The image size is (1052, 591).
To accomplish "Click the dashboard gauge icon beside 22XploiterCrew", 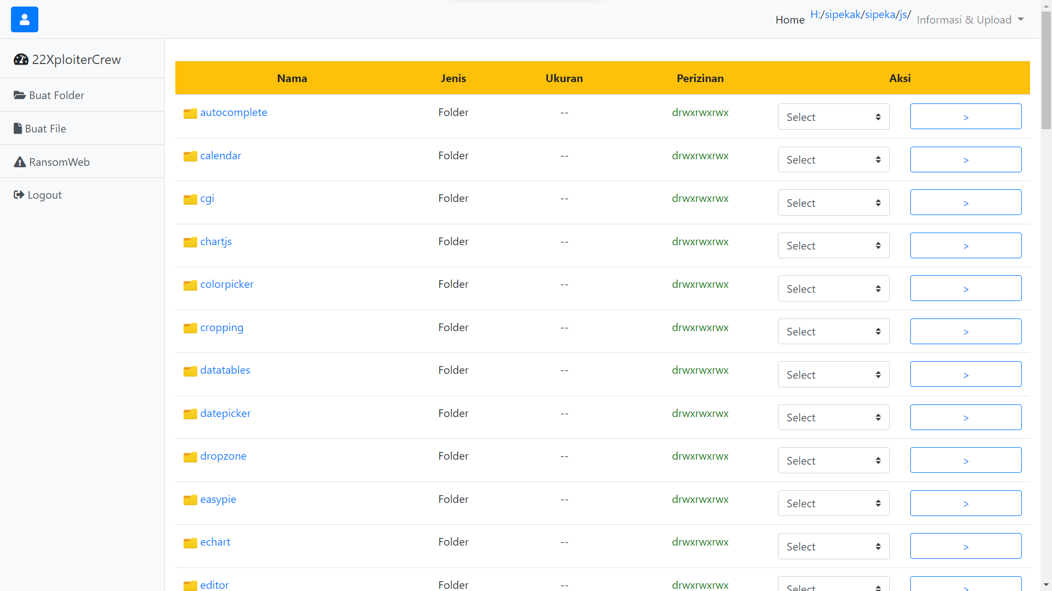I will pos(21,60).
